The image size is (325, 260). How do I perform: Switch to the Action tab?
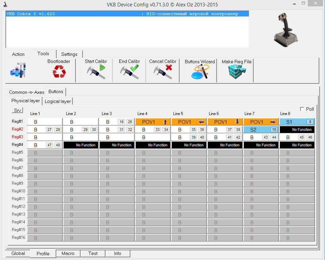click(x=18, y=54)
